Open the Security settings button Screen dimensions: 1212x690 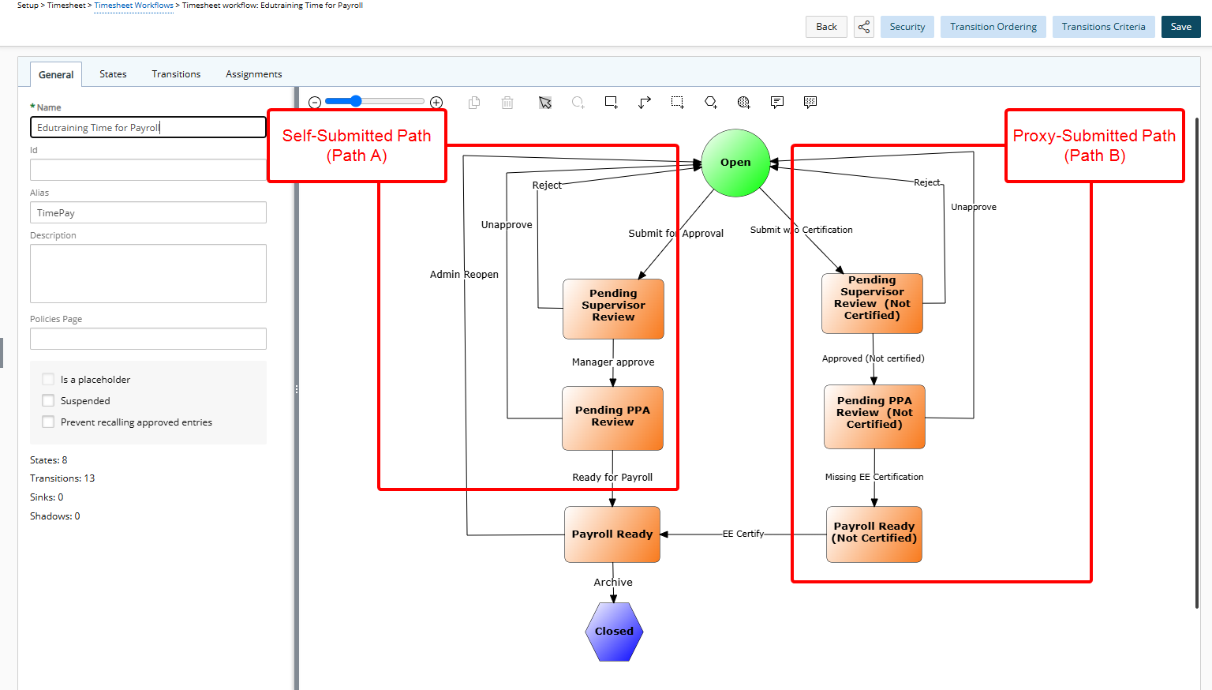click(x=907, y=27)
